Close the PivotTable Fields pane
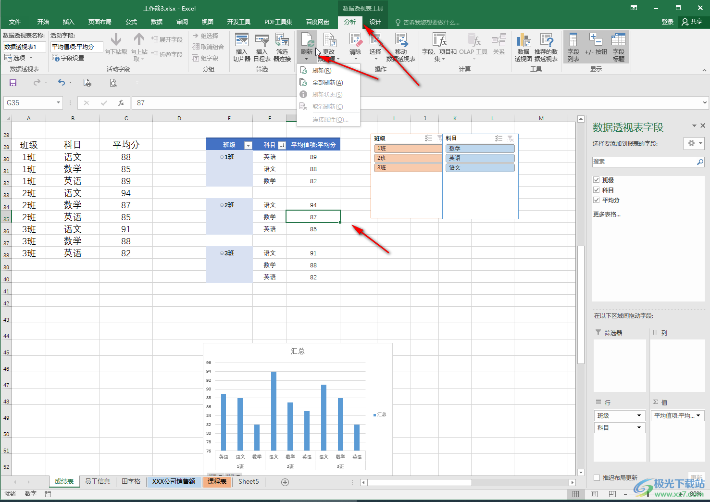The image size is (710, 502). [703, 125]
